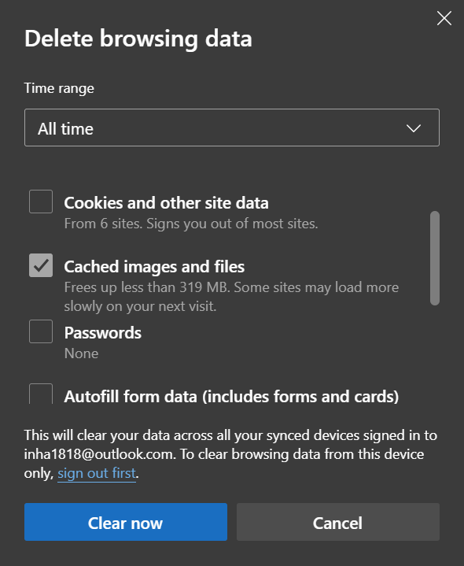Image resolution: width=464 pixels, height=566 pixels.
Task: Click 'Cookies and other site data' label
Action: (166, 203)
